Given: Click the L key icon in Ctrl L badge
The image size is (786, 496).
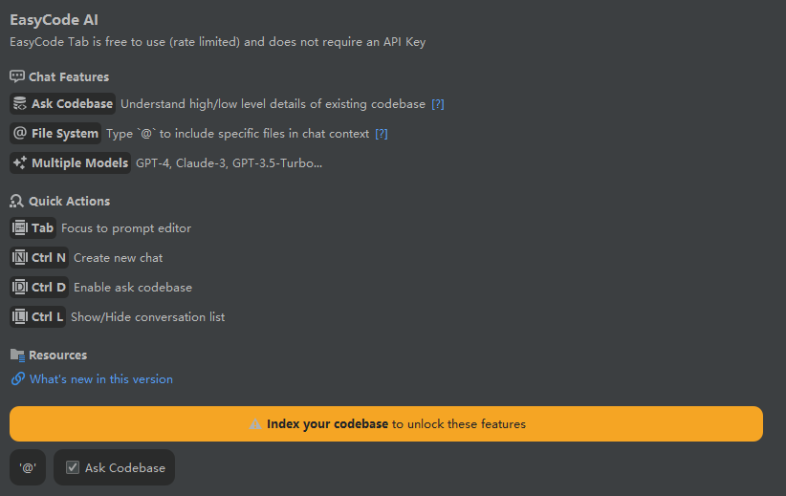Looking at the screenshot, I should tap(20, 316).
